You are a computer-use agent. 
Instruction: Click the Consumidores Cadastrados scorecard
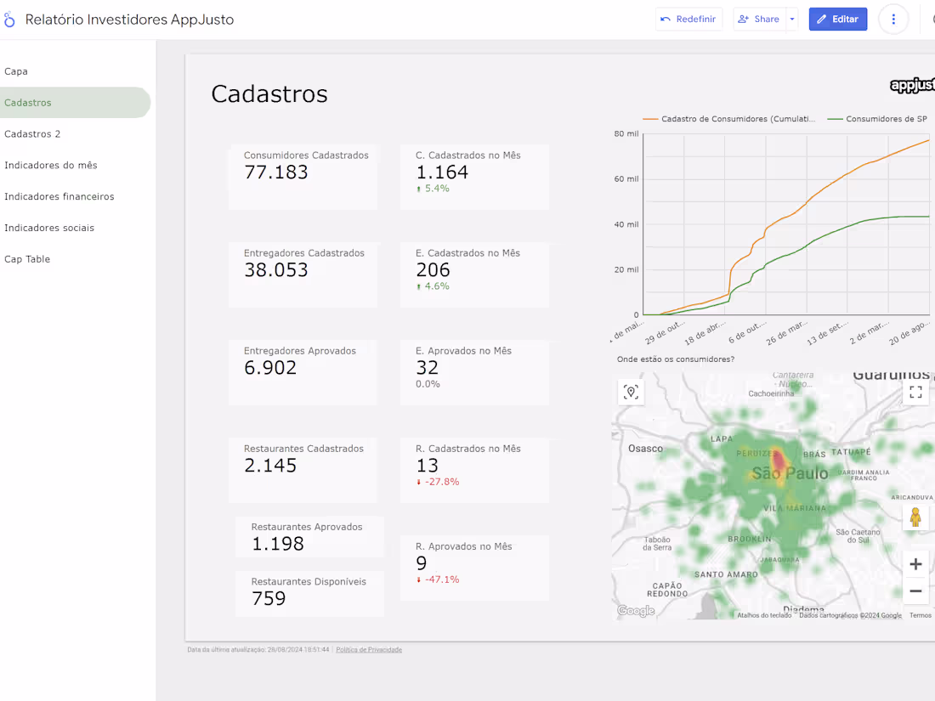[x=303, y=177]
